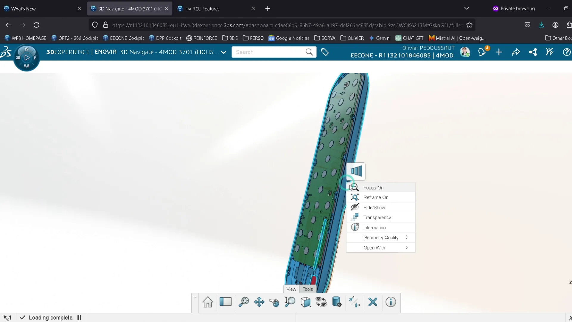Click the Information icon in the toolbar
This screenshot has width=572, height=322.
[391, 302]
